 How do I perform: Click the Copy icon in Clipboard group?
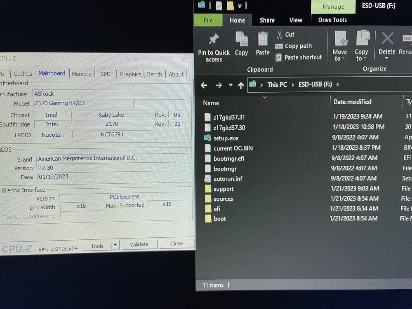pos(241,39)
